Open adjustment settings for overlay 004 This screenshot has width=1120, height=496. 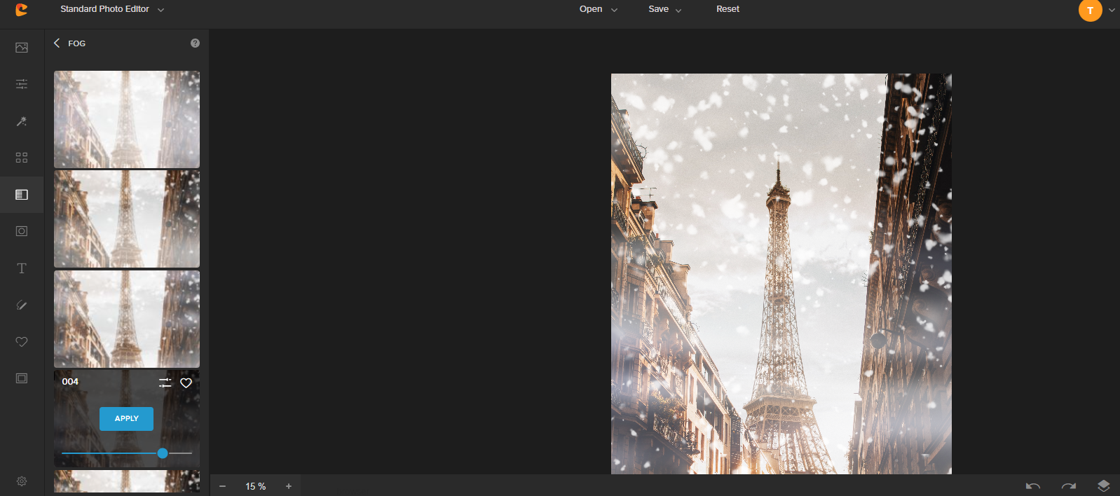click(165, 383)
